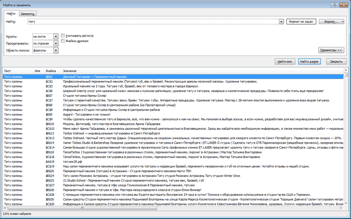The image size is (351, 219).
Task: Select result row for cell $B$28
Action: click(173, 190)
